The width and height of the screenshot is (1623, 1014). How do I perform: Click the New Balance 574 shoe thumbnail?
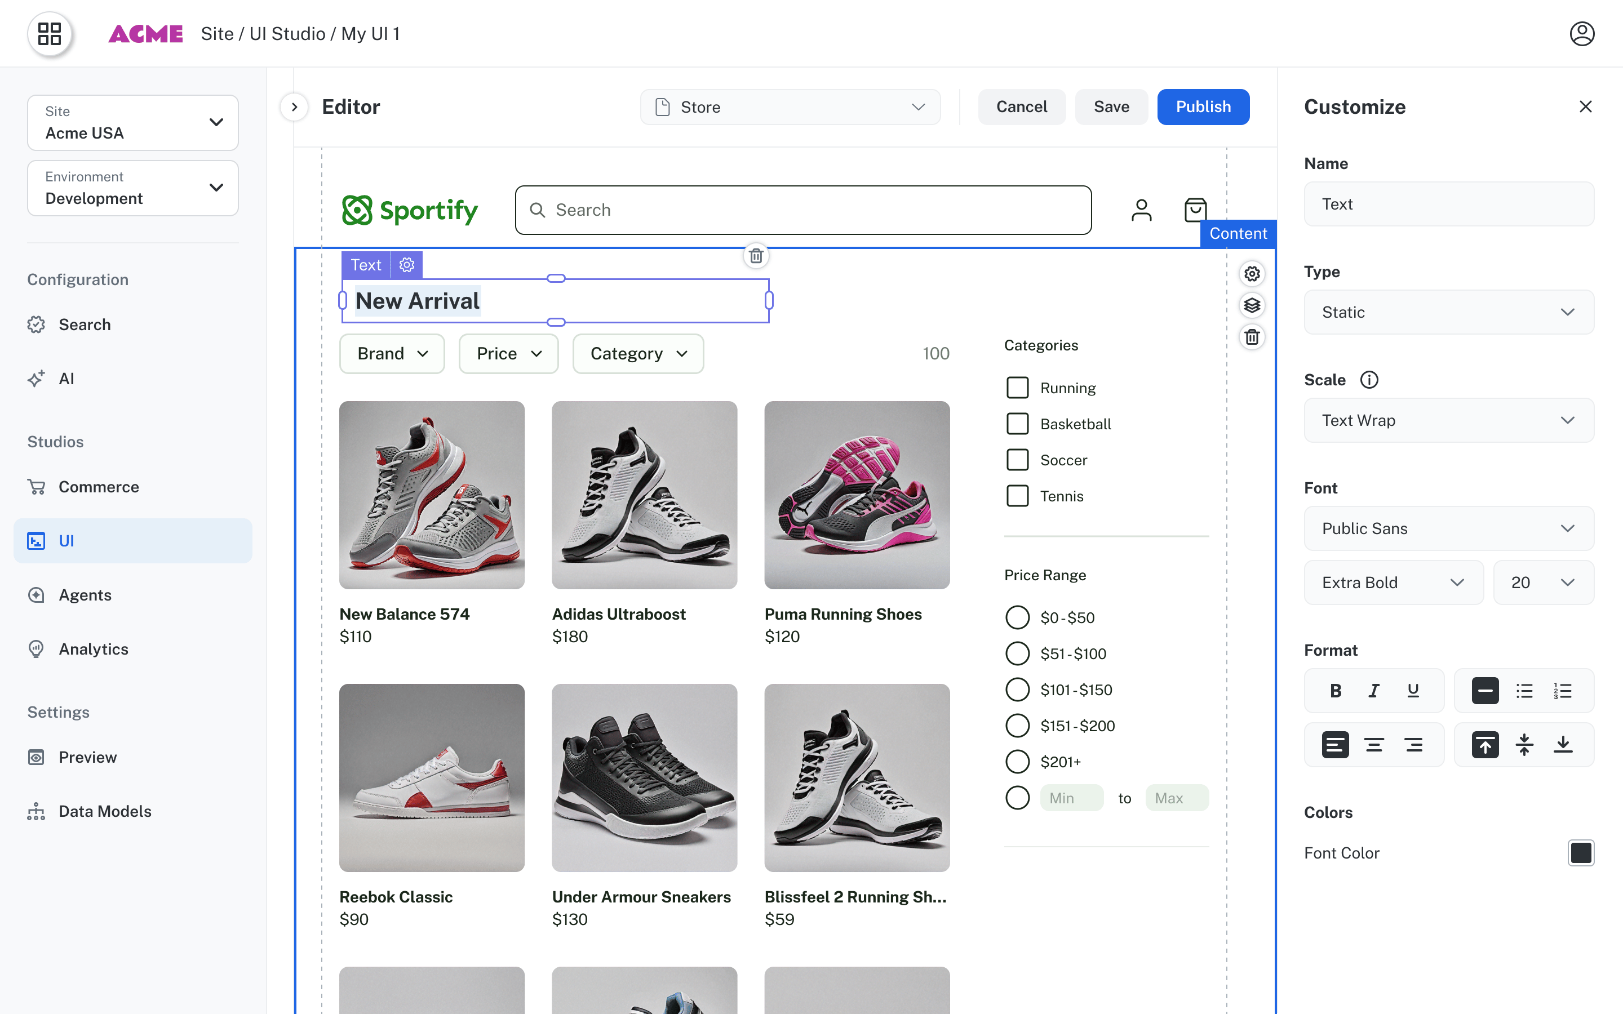tap(432, 495)
